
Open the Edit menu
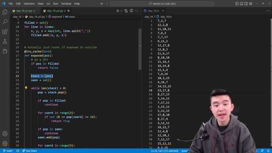(x=18, y=4)
